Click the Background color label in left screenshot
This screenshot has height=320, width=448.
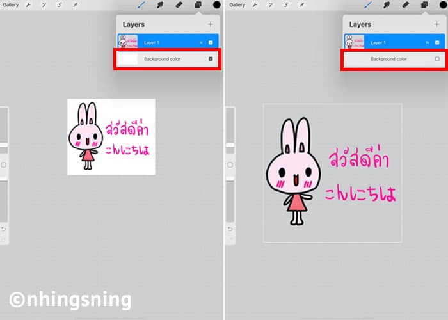pyautogui.click(x=162, y=59)
